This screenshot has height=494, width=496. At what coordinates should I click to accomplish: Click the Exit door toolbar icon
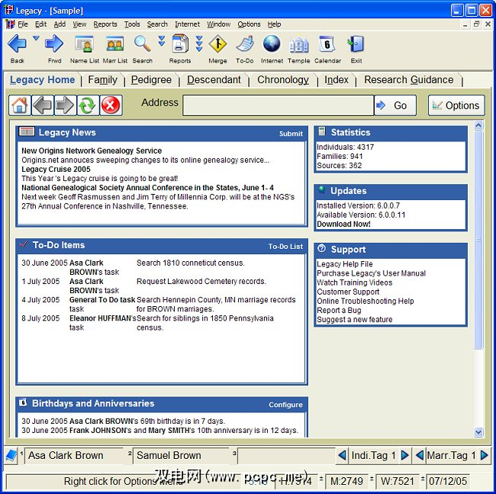click(356, 44)
